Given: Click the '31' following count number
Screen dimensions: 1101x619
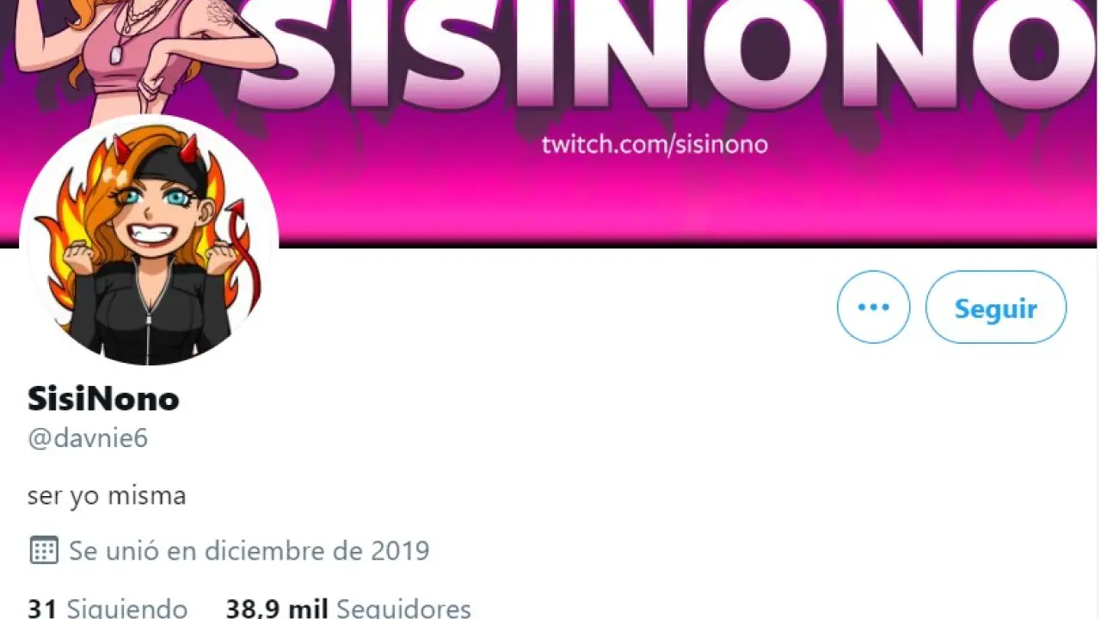Looking at the screenshot, I should pos(42,609).
